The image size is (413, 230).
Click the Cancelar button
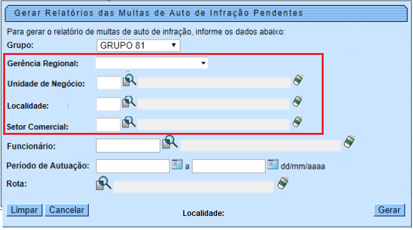click(66, 210)
